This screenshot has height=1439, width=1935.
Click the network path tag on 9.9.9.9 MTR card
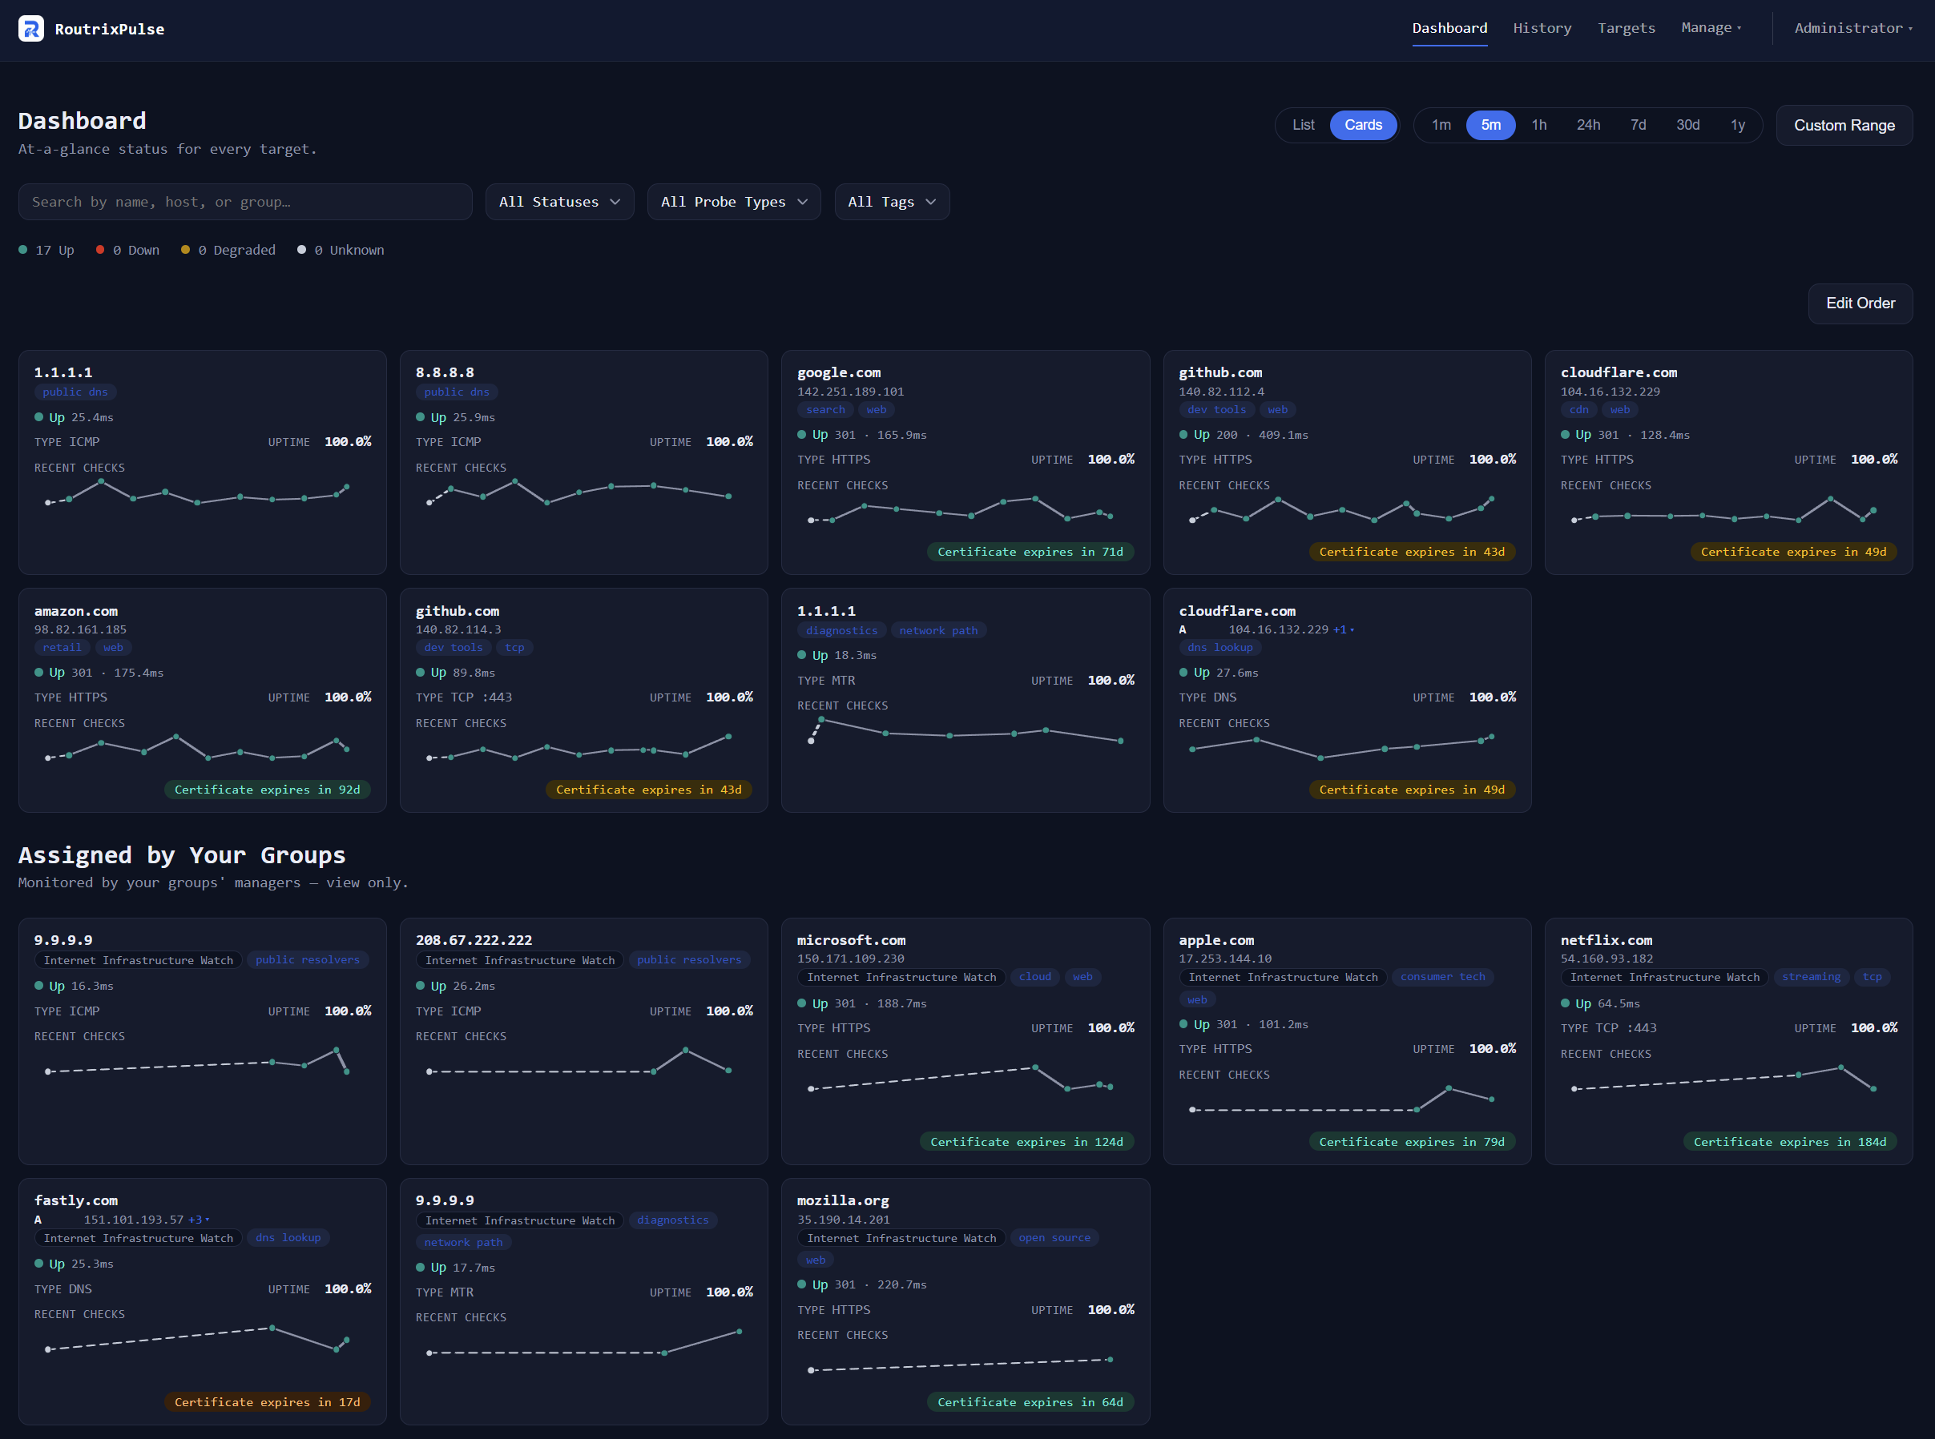coord(463,1242)
